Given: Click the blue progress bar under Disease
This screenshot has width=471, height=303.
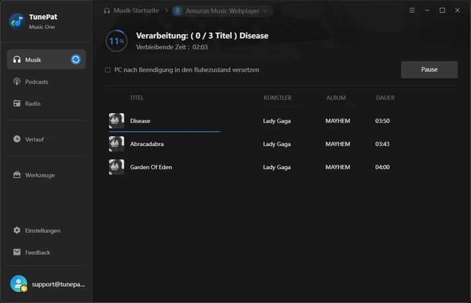Looking at the screenshot, I should pos(165,131).
